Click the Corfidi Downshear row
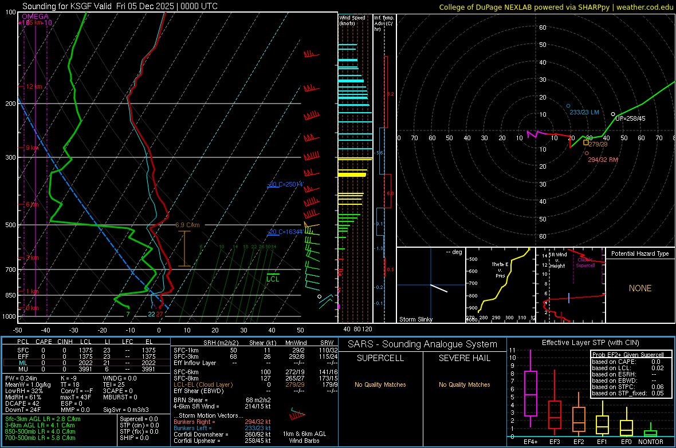 click(222, 435)
